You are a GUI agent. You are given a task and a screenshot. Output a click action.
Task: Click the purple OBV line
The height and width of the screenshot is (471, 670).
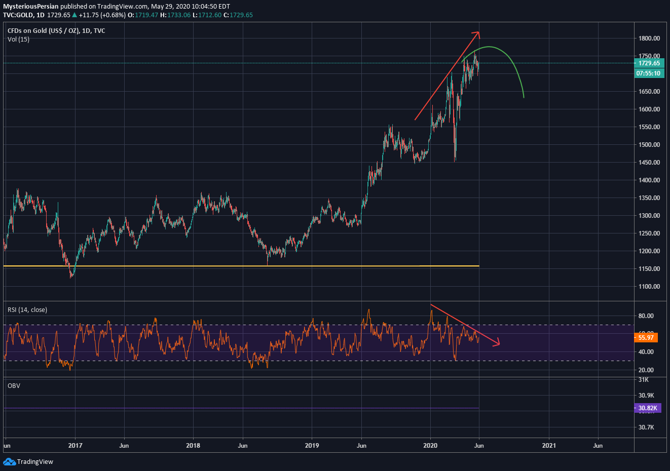click(241, 408)
